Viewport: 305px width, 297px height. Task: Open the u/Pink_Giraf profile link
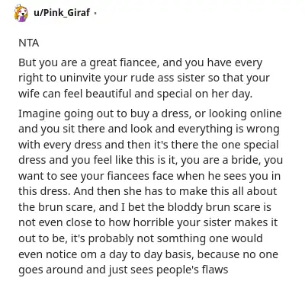62,12
